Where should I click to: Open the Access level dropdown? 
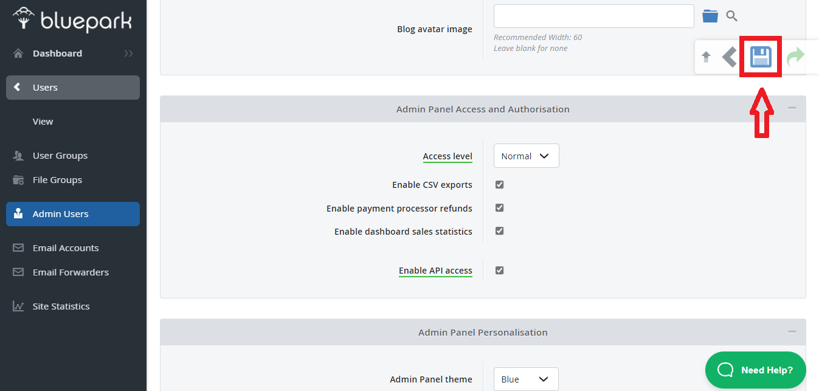pyautogui.click(x=526, y=156)
